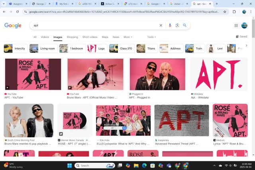
Task: Switch to the Short videos tab
Action: 90,37
